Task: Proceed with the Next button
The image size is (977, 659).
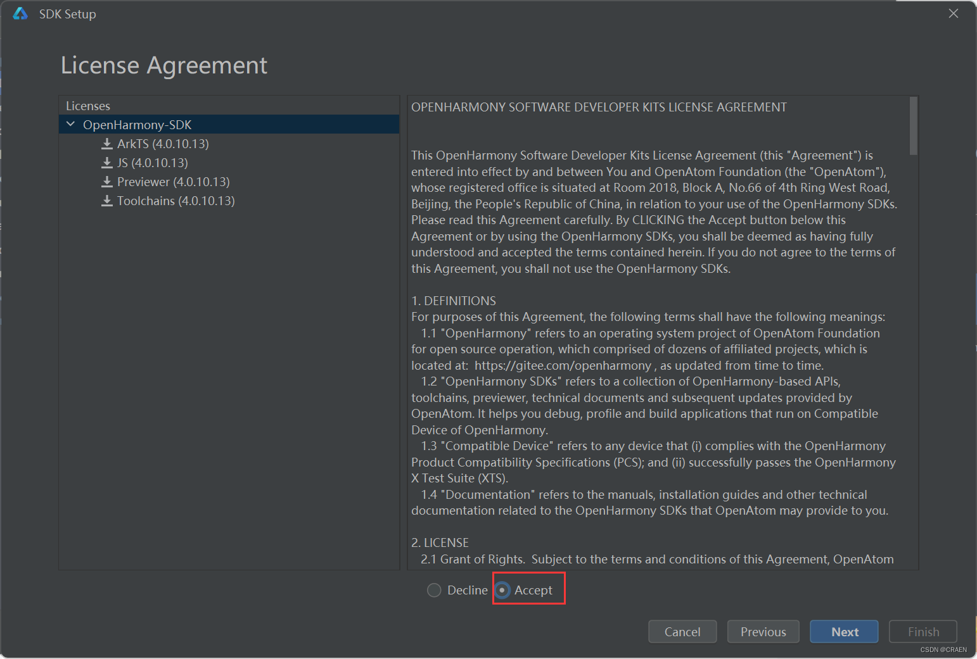Action: pyautogui.click(x=845, y=632)
